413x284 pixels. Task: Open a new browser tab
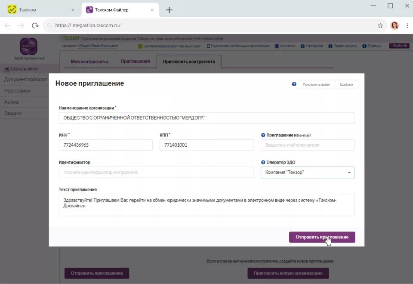[x=169, y=10]
